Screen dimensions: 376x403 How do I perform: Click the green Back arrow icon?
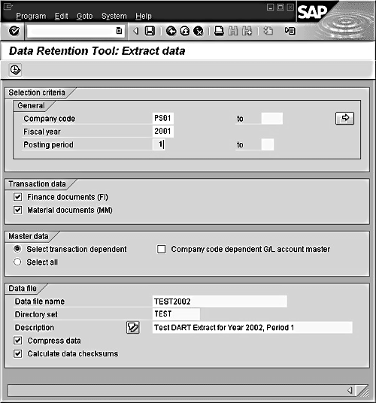coord(171,31)
